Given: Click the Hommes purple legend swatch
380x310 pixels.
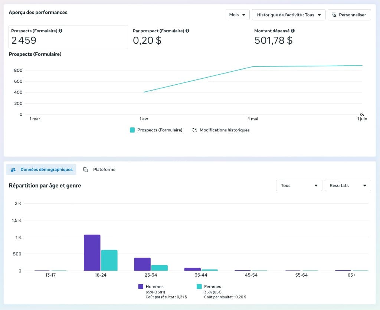Looking at the screenshot, I should 141,287.
